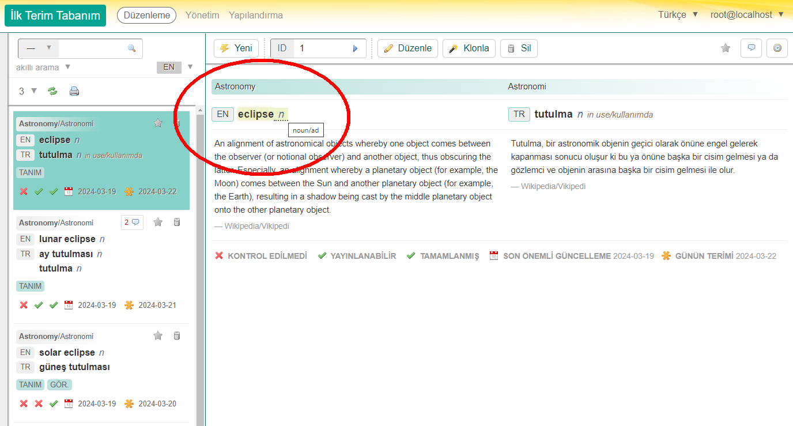793x426 pixels.
Task: Click the print entries icon
Action: [x=74, y=91]
